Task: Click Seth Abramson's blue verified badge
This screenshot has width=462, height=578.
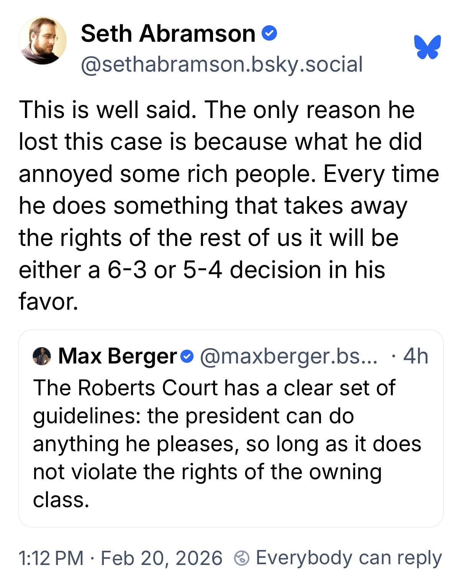Action: 270,34
